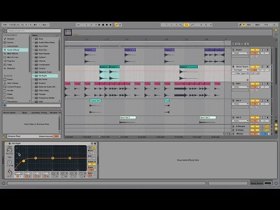Open the Ghost Snare device chooser
Image resolution: width=280 pixels, height=210 pixels.
tap(241, 70)
